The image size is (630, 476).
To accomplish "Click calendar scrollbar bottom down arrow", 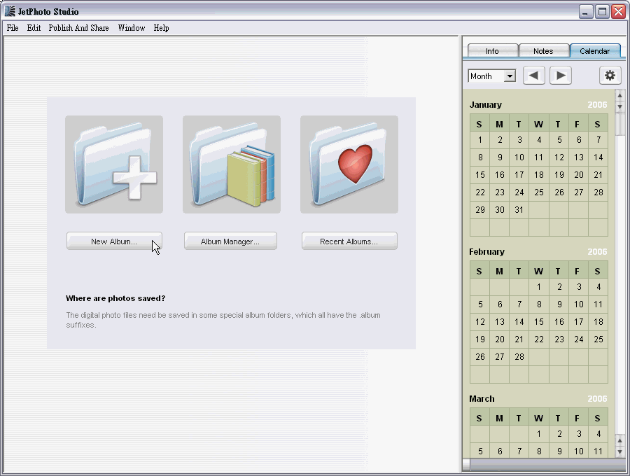I will 619,452.
